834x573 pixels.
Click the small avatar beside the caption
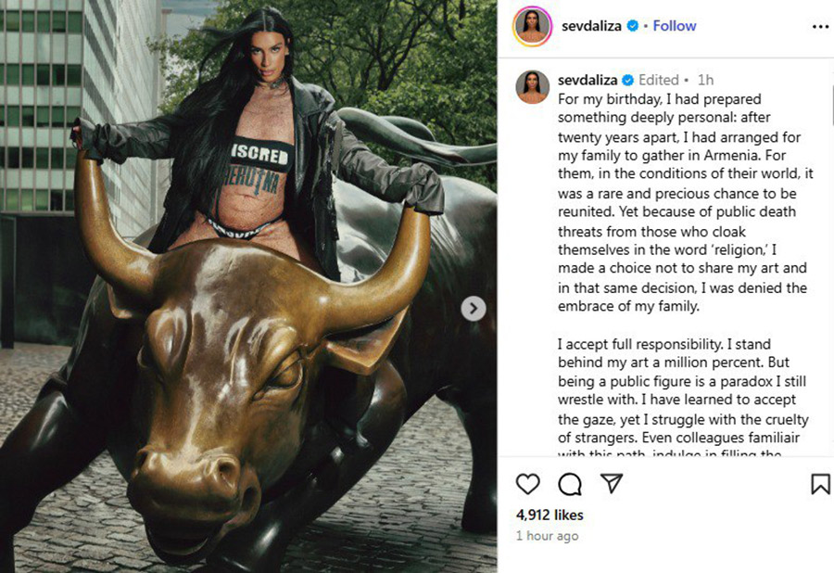pyautogui.click(x=533, y=87)
